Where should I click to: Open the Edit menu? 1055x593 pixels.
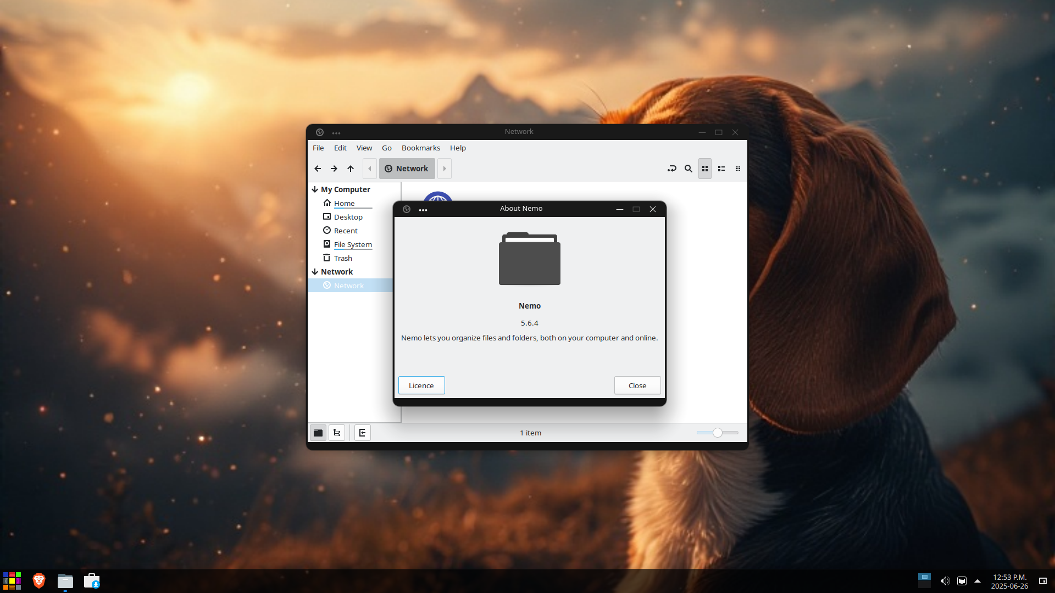coord(340,148)
